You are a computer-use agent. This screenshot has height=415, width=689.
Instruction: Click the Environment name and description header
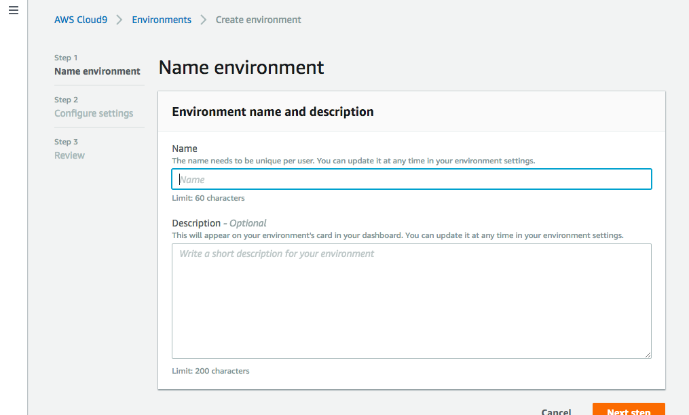coord(273,112)
